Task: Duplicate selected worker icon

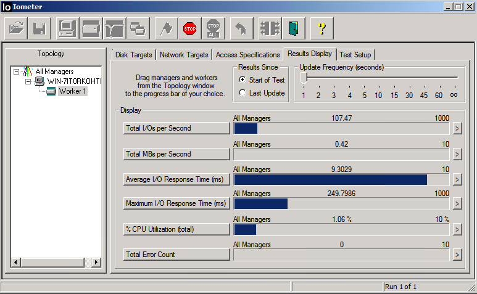Action: coord(138,28)
